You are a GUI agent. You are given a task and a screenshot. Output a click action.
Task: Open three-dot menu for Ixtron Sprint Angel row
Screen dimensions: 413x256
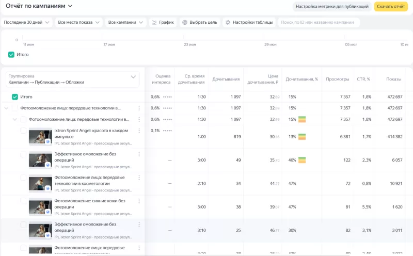tap(139, 131)
